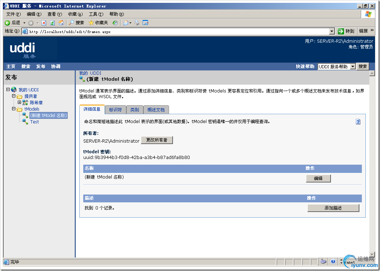Image resolution: width=380 pixels, height=271 pixels.
Task: Open Favorites star icon
Action: pos(91,23)
